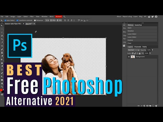Image resolution: width=163 pixels, height=122 pixels.
Task: Open the Opacity slider arrow
Action: pyautogui.click(x=152, y=50)
